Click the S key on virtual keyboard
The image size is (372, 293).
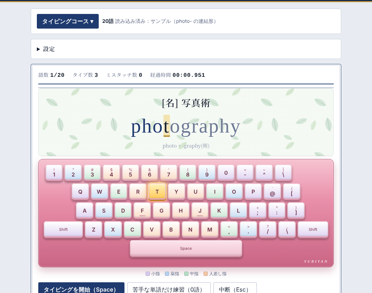click(x=104, y=210)
